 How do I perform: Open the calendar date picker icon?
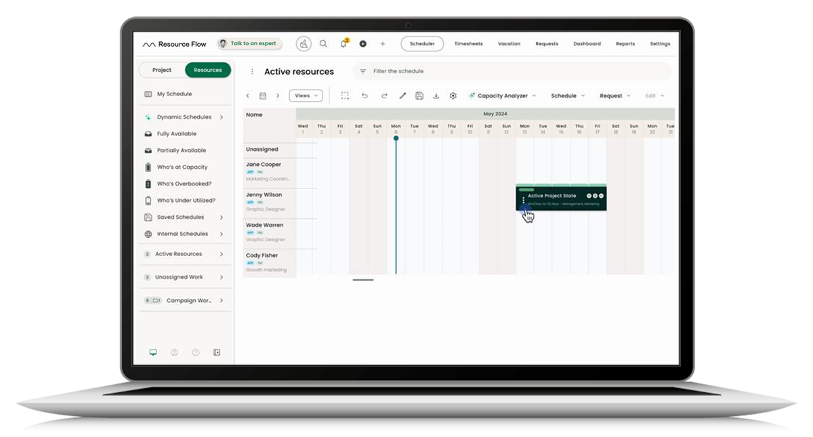[263, 96]
